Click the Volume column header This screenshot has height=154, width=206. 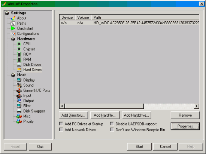tap(83, 18)
